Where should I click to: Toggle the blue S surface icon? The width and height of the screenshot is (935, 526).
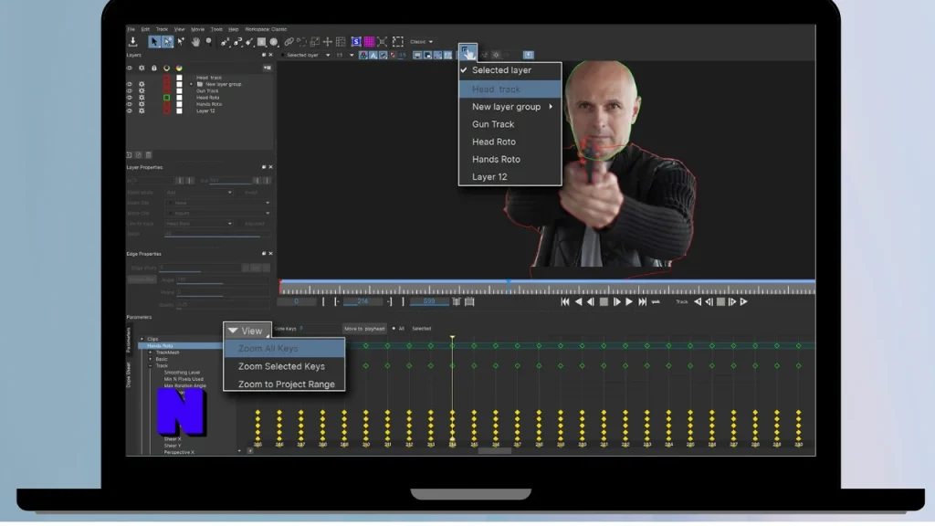click(356, 42)
